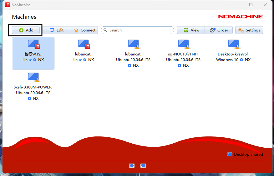Click the green plus icon on Add

click(21, 30)
